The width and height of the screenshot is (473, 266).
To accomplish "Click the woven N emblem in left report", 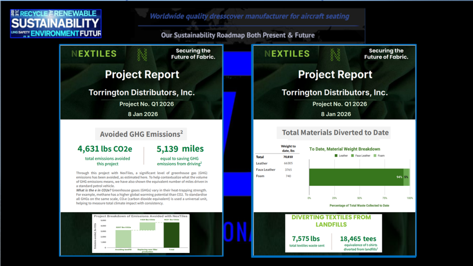I will [x=142, y=54].
